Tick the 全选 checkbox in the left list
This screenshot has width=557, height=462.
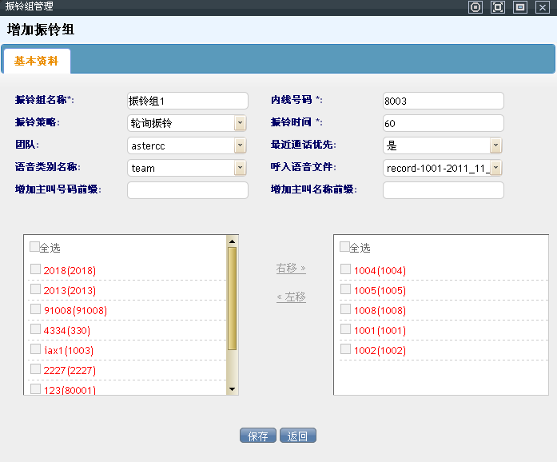pos(34,248)
